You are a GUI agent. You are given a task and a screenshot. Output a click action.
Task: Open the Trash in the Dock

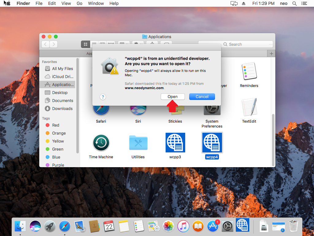tap(293, 226)
